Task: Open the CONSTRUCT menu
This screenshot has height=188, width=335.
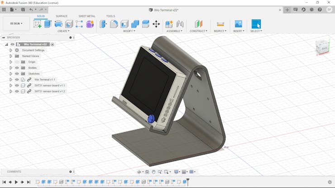Action: pos(198,31)
